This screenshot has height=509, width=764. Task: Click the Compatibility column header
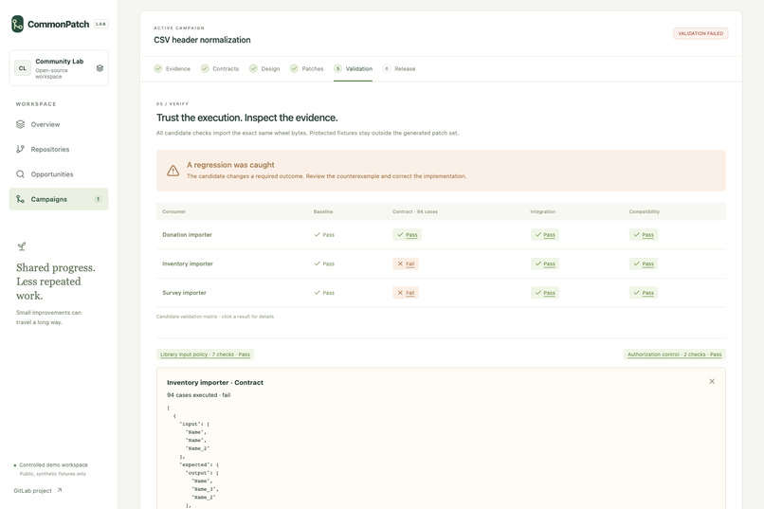pyautogui.click(x=645, y=212)
